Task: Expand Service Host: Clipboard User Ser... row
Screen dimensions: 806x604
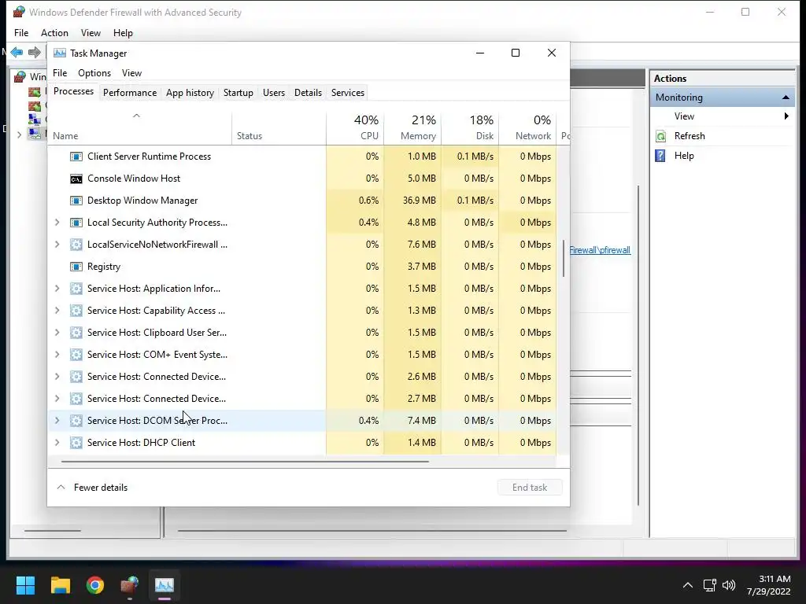Action: pyautogui.click(x=57, y=333)
